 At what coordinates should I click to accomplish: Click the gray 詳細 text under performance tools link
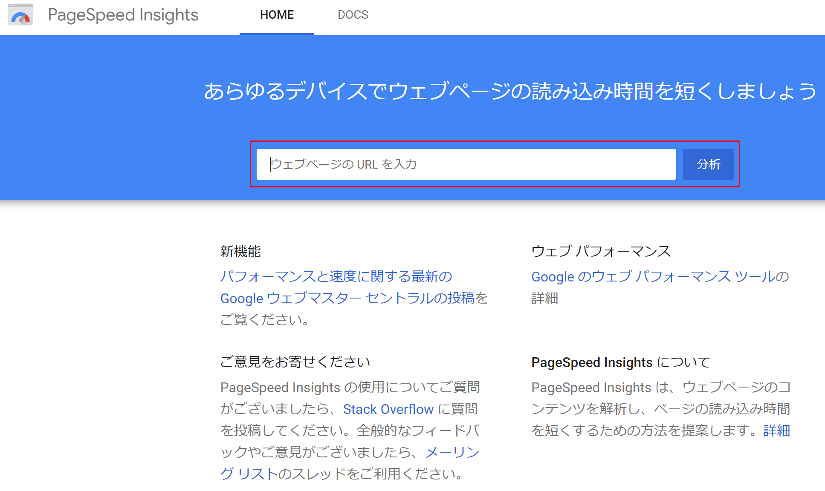tap(544, 298)
